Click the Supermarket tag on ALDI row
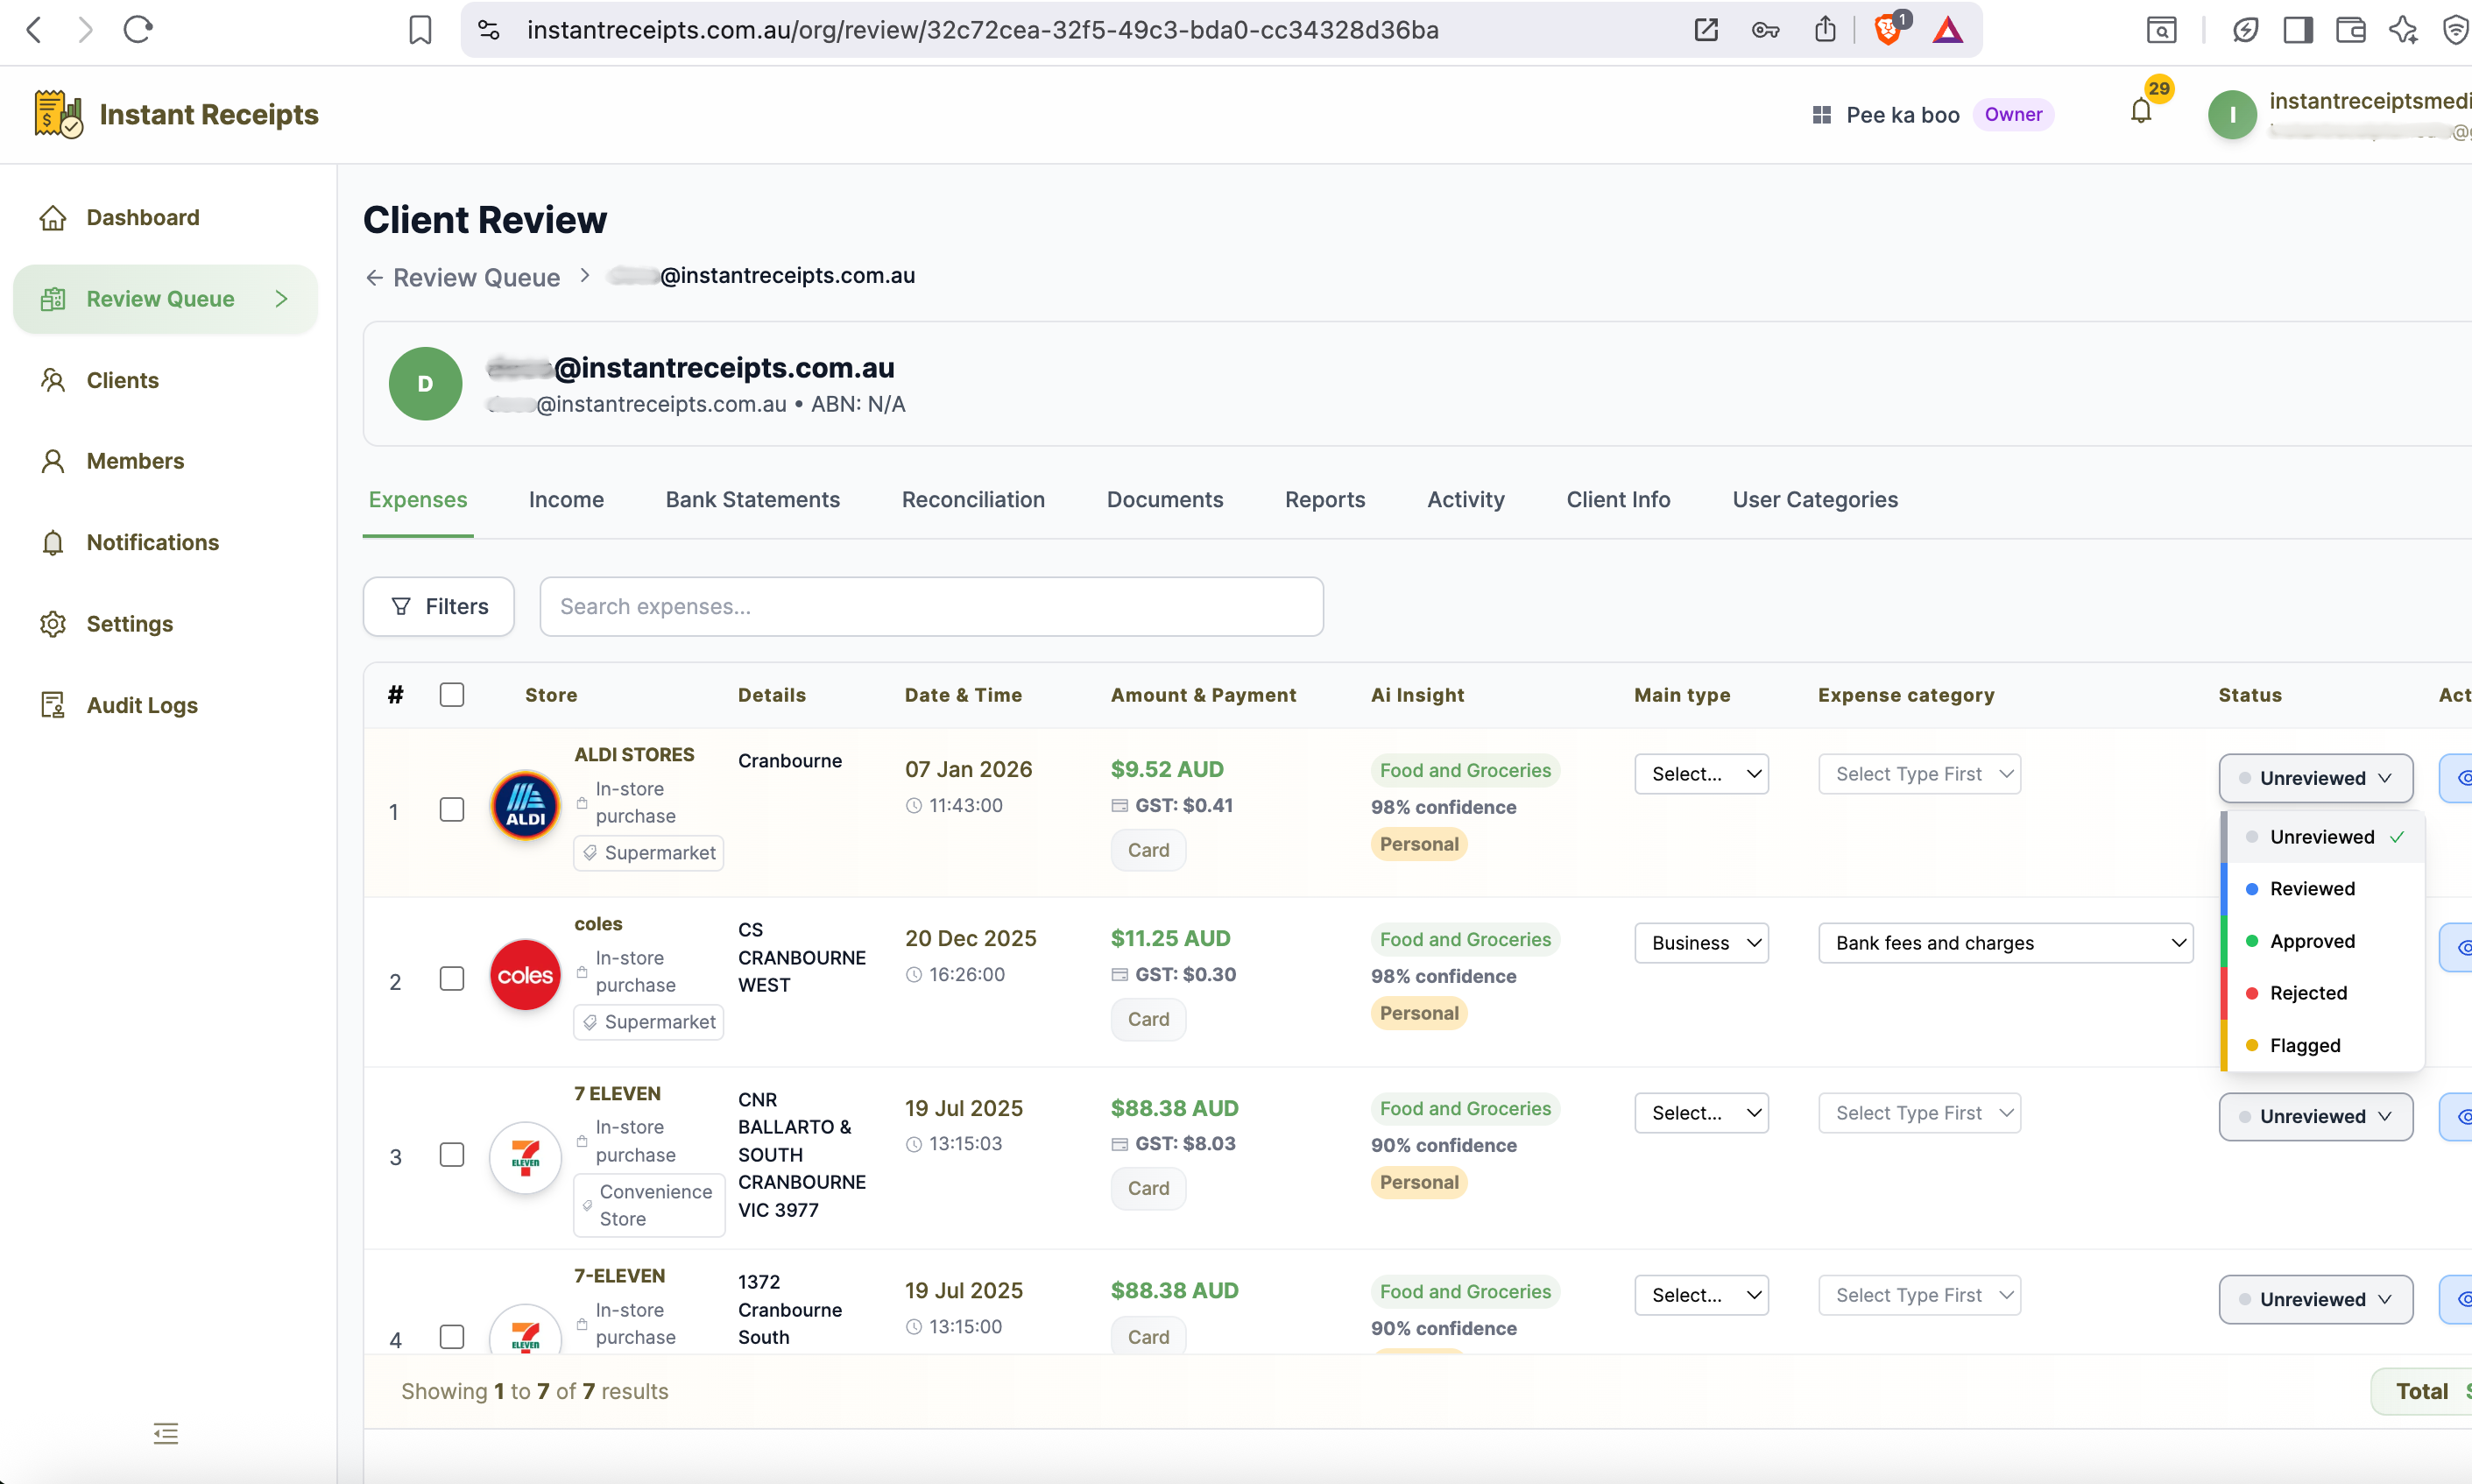Viewport: 2472px width, 1484px height. click(x=649, y=853)
